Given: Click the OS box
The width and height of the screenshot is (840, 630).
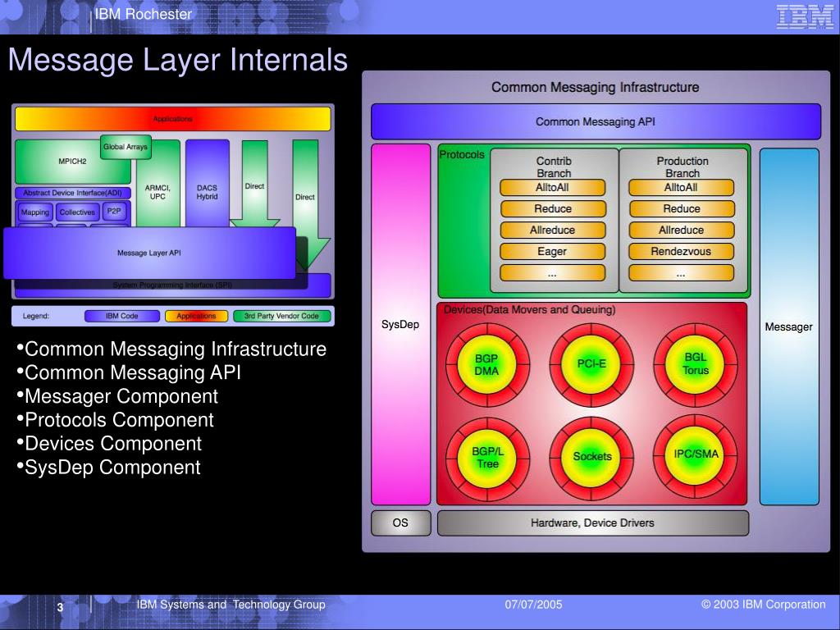Looking at the screenshot, I should coord(400,523).
